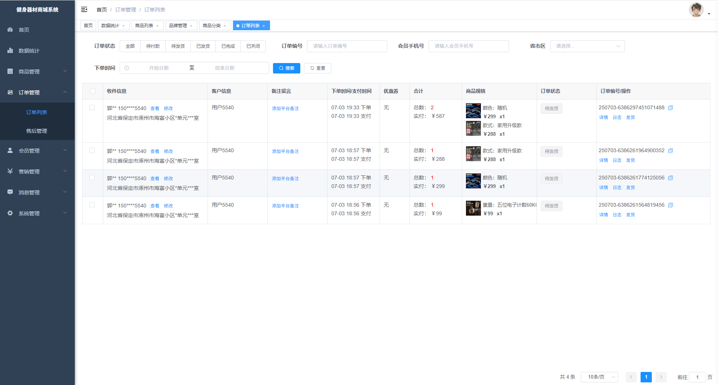
Task: Close the 商品列表 tab with its x icon
Action: coord(157,26)
